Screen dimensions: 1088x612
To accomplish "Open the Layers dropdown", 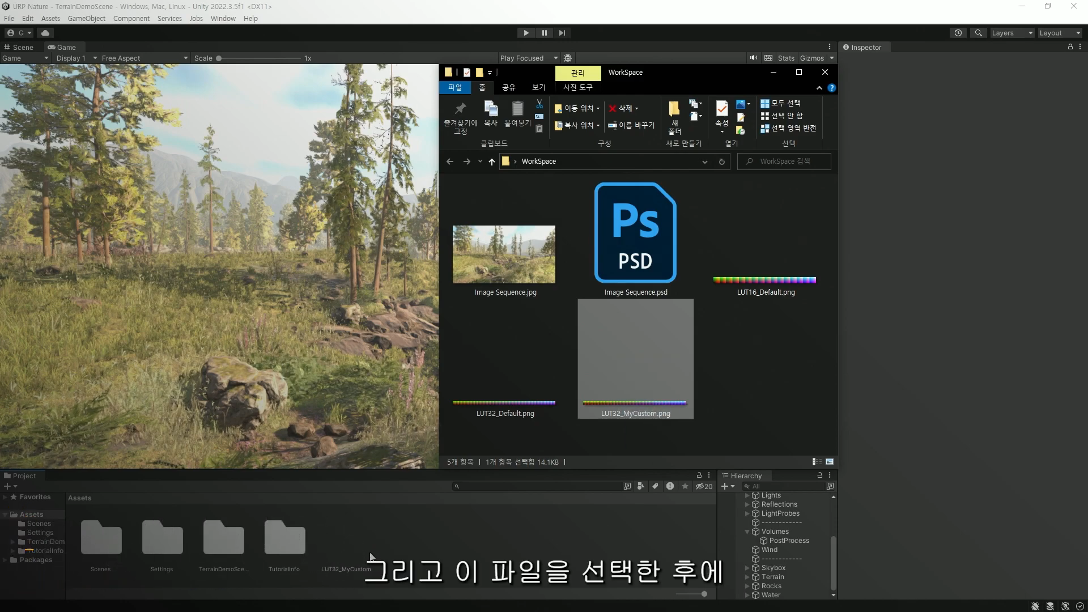I will click(x=1012, y=33).
